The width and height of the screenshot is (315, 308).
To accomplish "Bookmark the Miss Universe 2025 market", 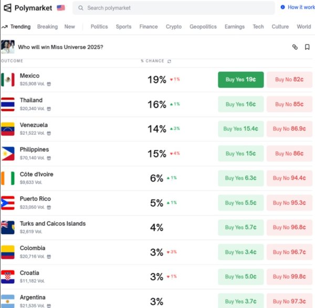I will tap(307, 47).
